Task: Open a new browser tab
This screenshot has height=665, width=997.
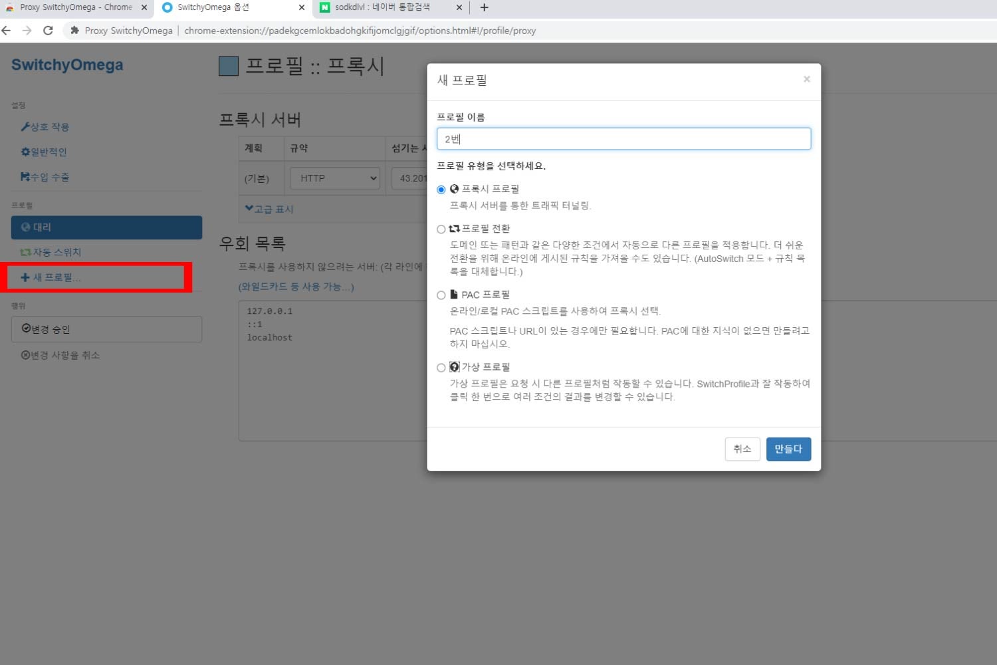Action: (484, 8)
